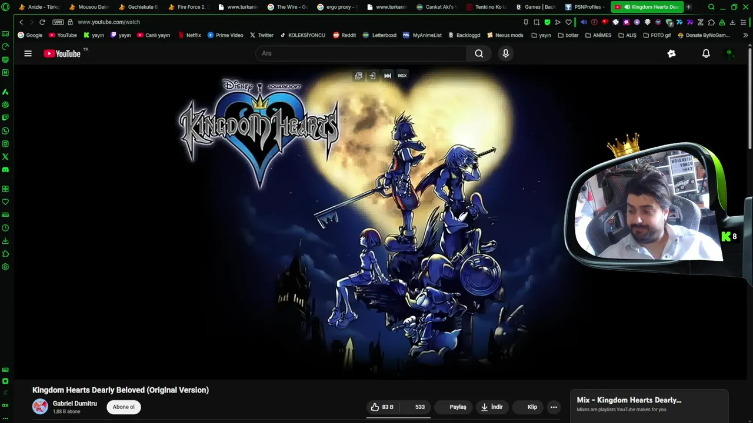Search tabs with magnifier in title bar
This screenshot has width=753, height=423.
[711, 7]
